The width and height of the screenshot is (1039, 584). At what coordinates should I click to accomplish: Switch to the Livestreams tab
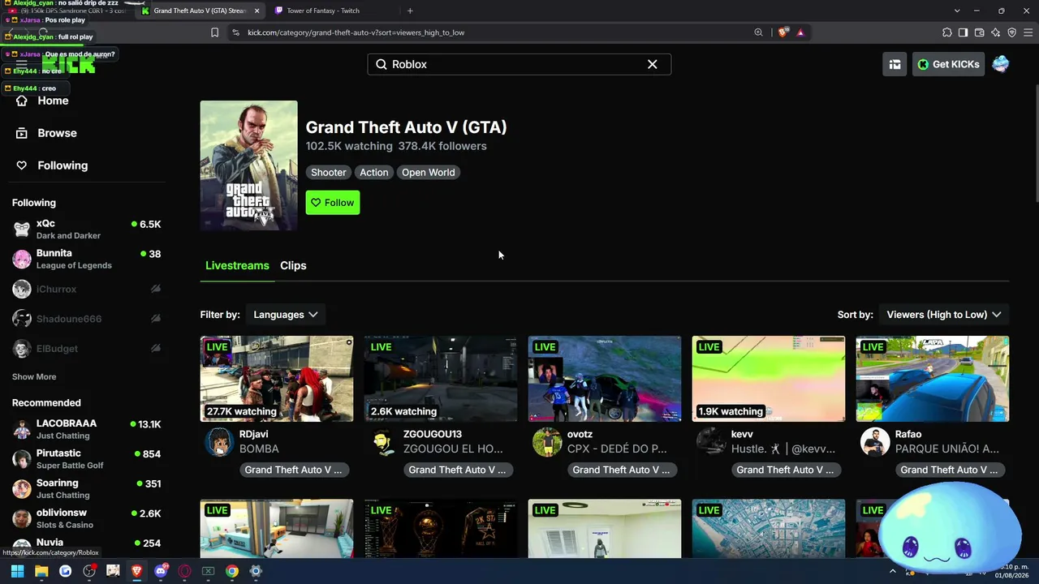click(x=237, y=265)
